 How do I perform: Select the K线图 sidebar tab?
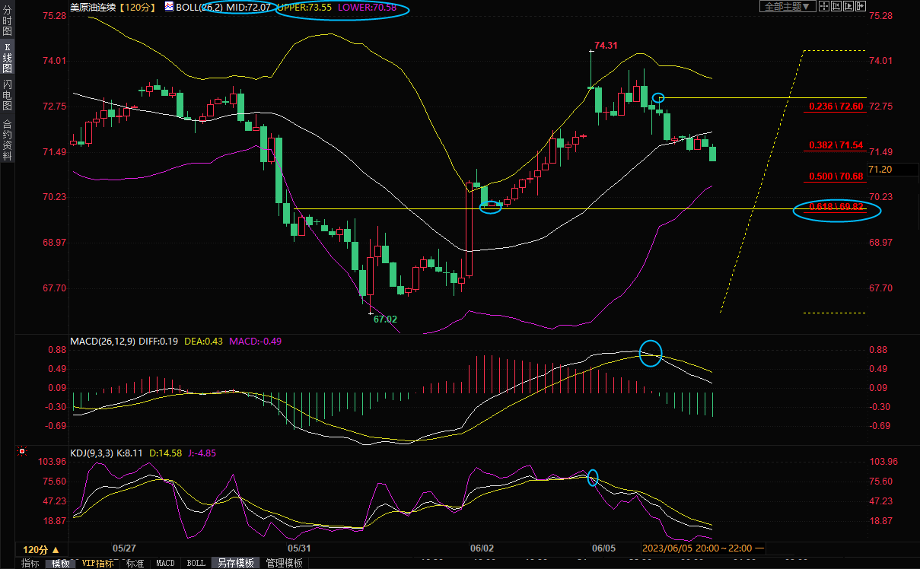pyautogui.click(x=7, y=58)
